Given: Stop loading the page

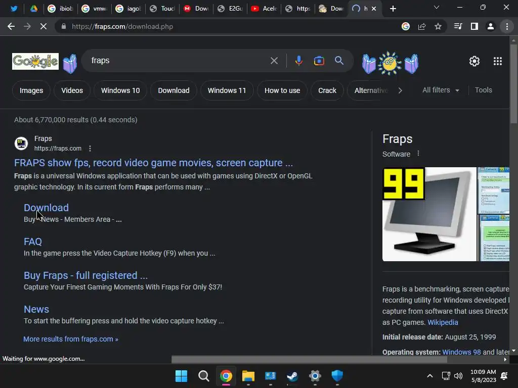Looking at the screenshot, I should [44, 26].
